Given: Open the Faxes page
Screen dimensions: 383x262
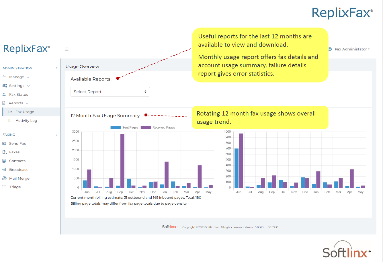Looking at the screenshot, I should point(14,152).
